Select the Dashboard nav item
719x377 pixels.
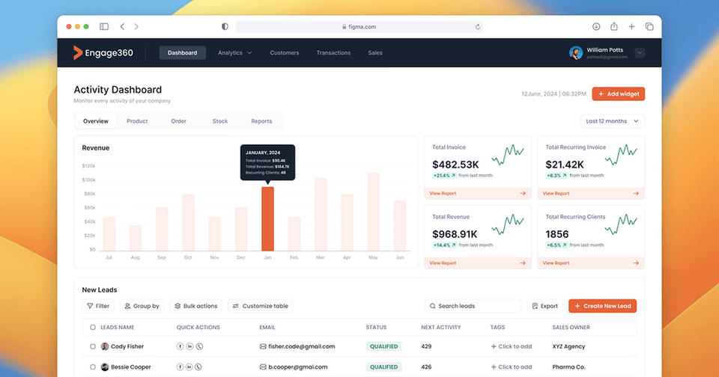[x=183, y=52]
